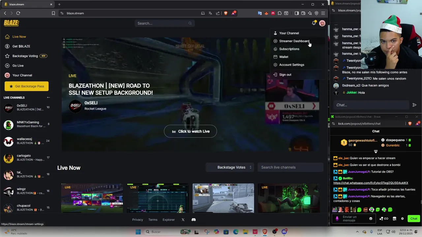
Task: Open Discord from the Windows taskbar
Action: tap(284, 232)
